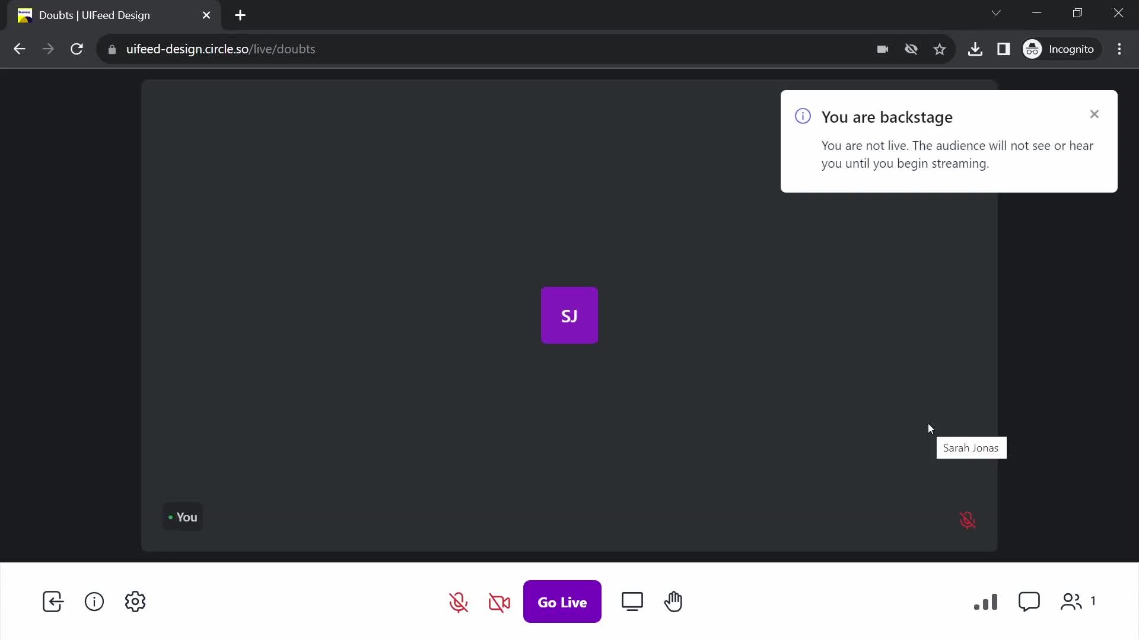This screenshot has width=1139, height=640.
Task: Hover over Sarah Jonas tooltip
Action: 970,446
